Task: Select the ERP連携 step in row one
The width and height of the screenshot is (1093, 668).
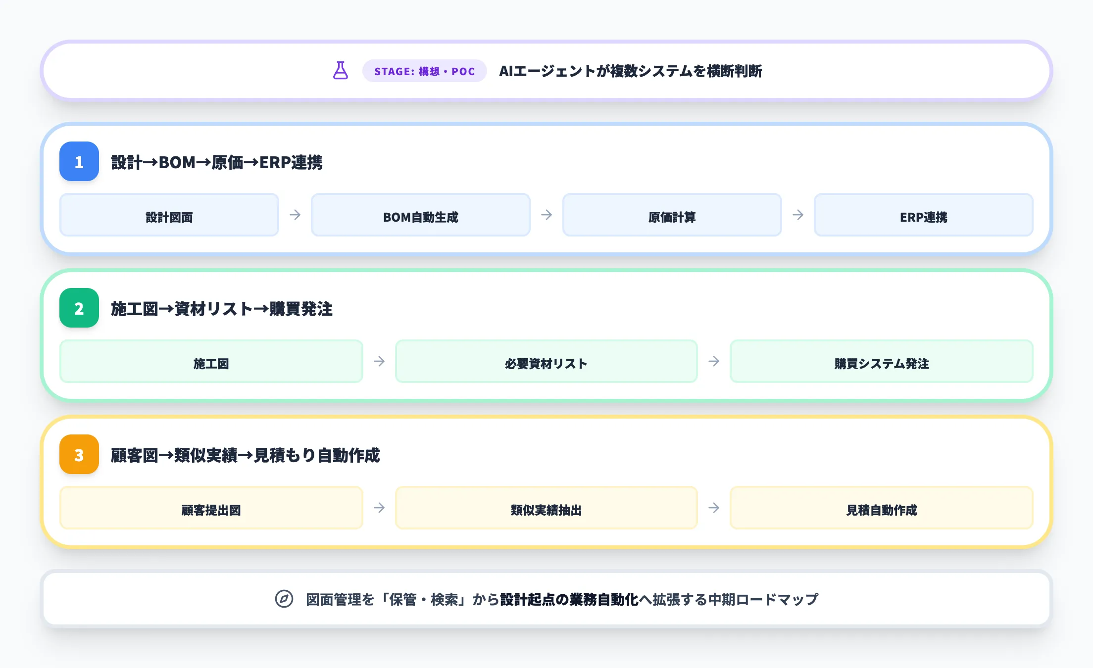Action: (x=923, y=215)
